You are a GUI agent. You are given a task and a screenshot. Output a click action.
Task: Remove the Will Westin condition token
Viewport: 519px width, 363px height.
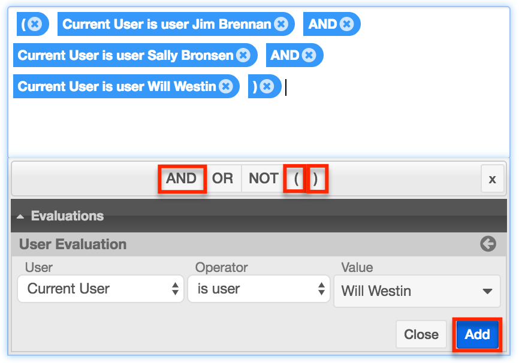click(225, 87)
